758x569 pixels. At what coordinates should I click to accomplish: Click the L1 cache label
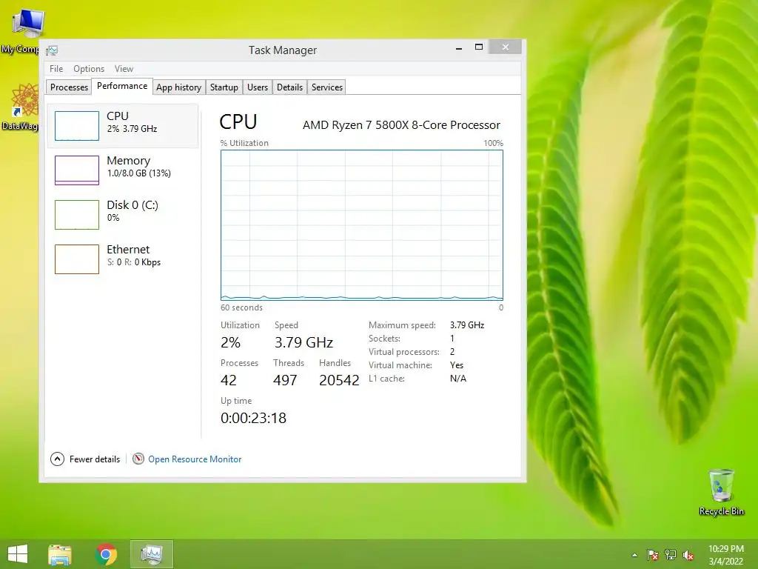[x=386, y=379]
